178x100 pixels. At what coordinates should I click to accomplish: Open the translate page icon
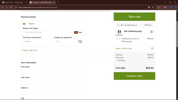coord(149,7)
